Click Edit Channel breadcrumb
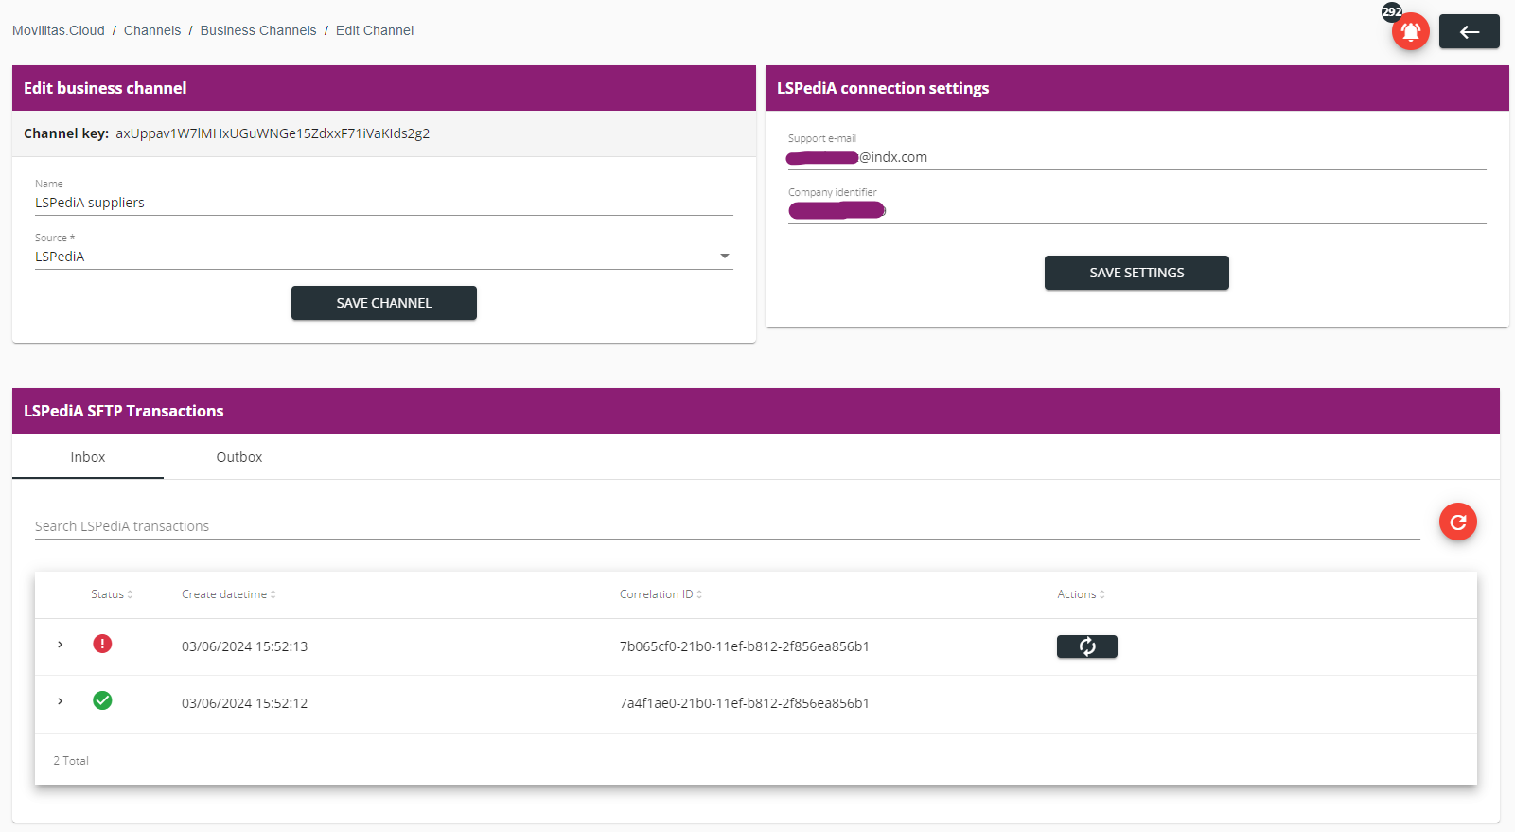Viewport: 1515px width, 832px height. [375, 30]
